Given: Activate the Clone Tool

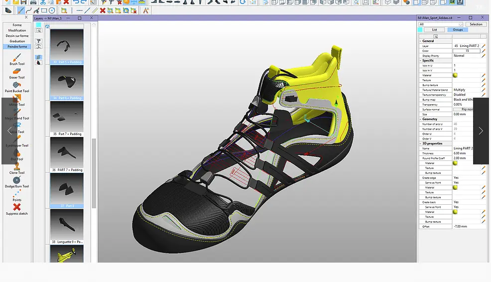Looking at the screenshot, I should point(17,167).
